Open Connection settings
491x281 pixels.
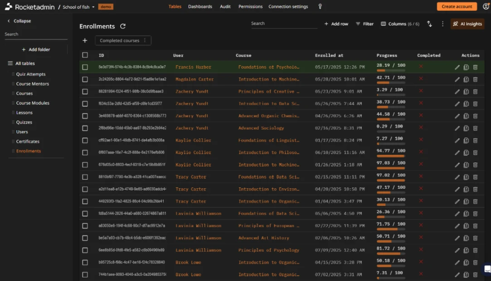pyautogui.click(x=288, y=6)
